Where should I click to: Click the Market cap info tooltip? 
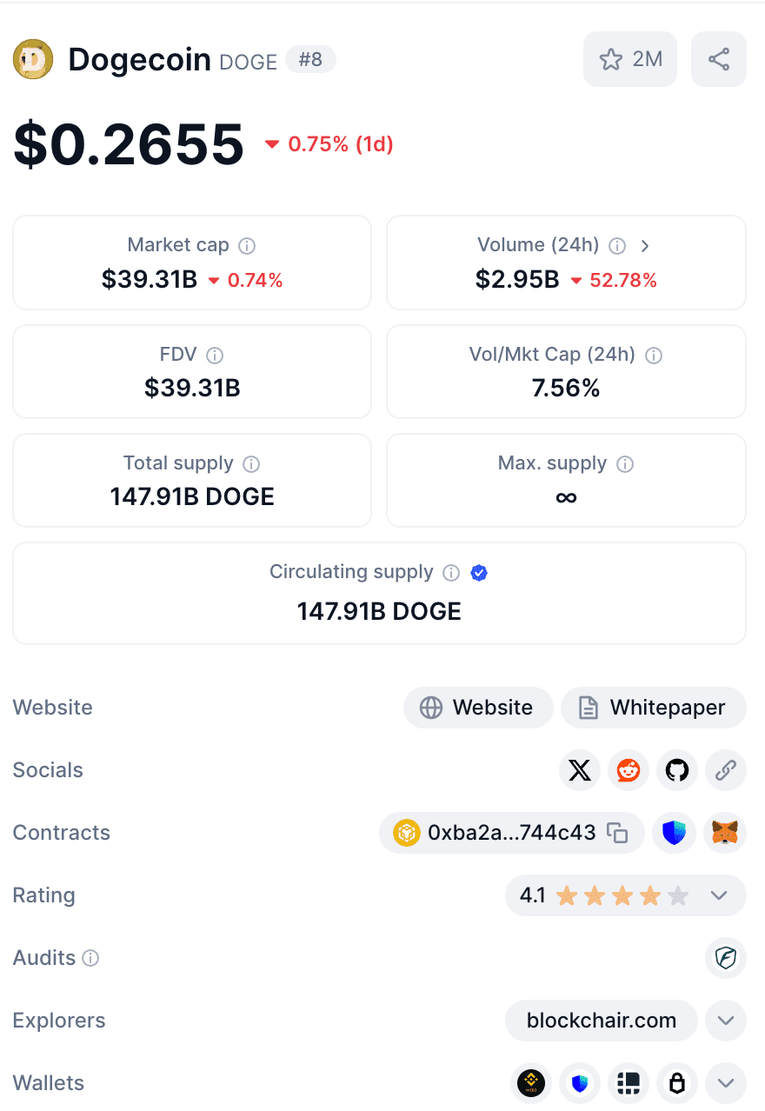pos(248,245)
